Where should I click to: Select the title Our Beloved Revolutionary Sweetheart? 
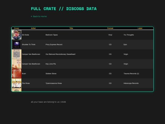coord(61,54)
